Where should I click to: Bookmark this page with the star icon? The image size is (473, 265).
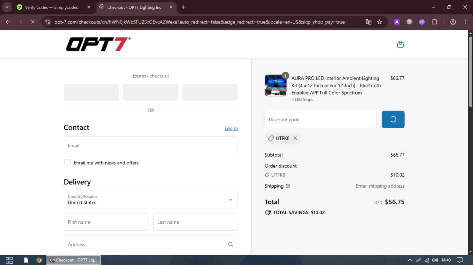(380, 22)
